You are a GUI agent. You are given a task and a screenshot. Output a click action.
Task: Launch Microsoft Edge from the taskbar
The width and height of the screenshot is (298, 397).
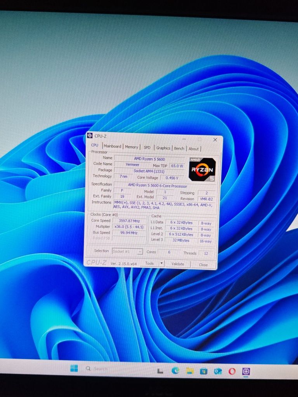tap(175, 371)
